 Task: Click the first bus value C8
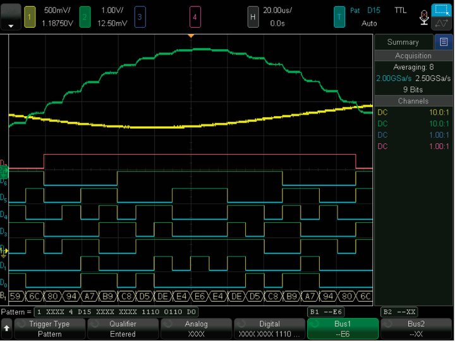pos(126,296)
